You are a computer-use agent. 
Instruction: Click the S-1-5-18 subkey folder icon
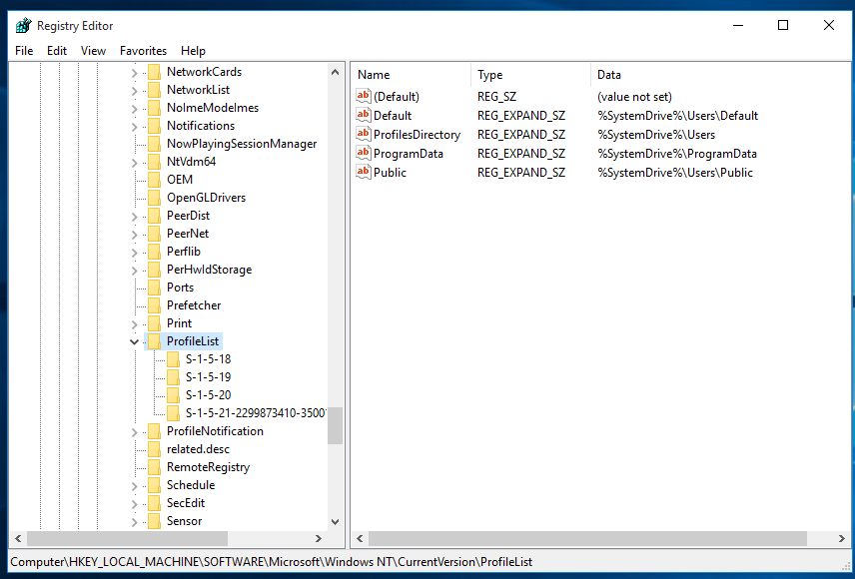(x=174, y=359)
